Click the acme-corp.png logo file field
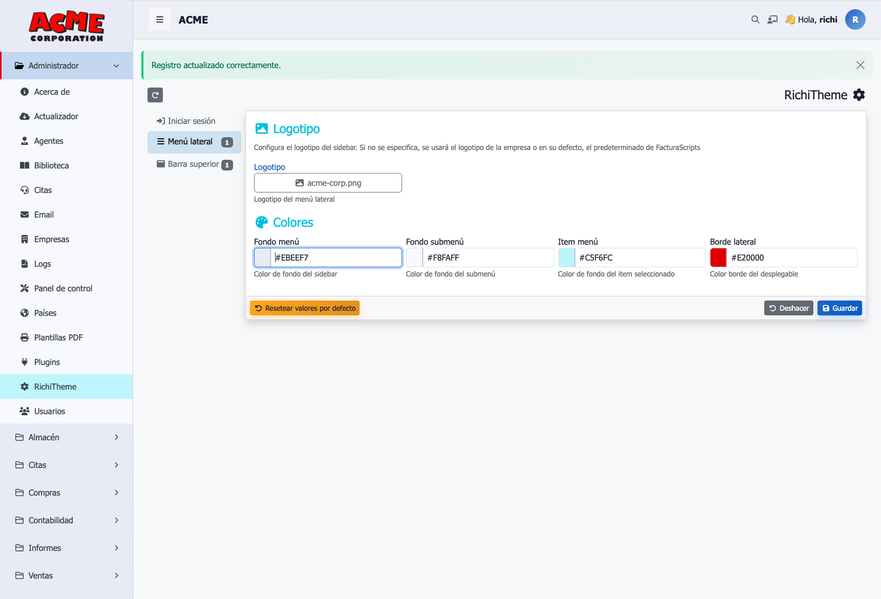The image size is (881, 599). point(328,183)
